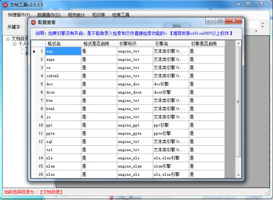Click the engine_docx identifier cell
This screenshot has height=200, width=273.
point(135,92)
